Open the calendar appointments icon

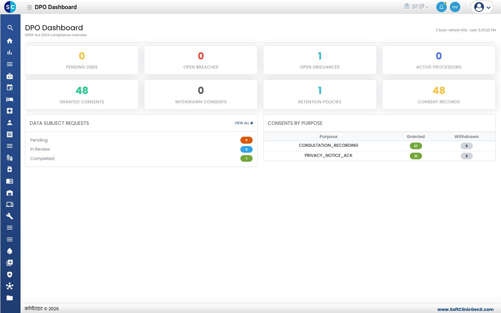pyautogui.click(x=10, y=87)
